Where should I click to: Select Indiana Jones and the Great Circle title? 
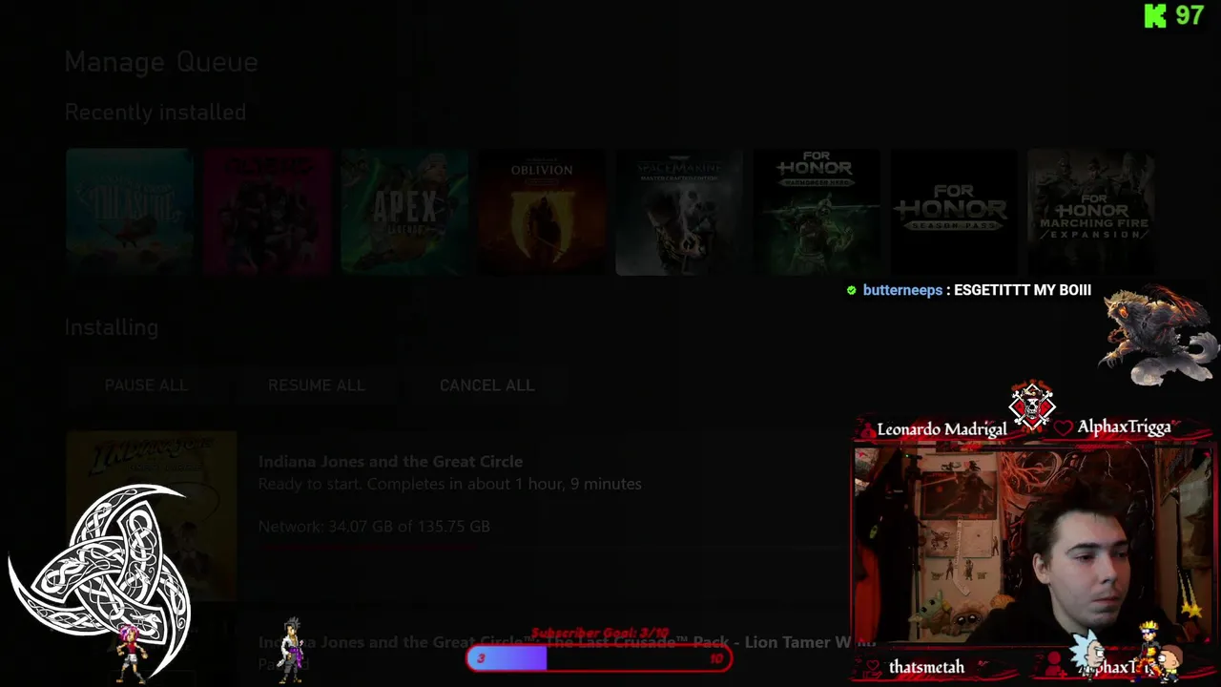(x=390, y=462)
